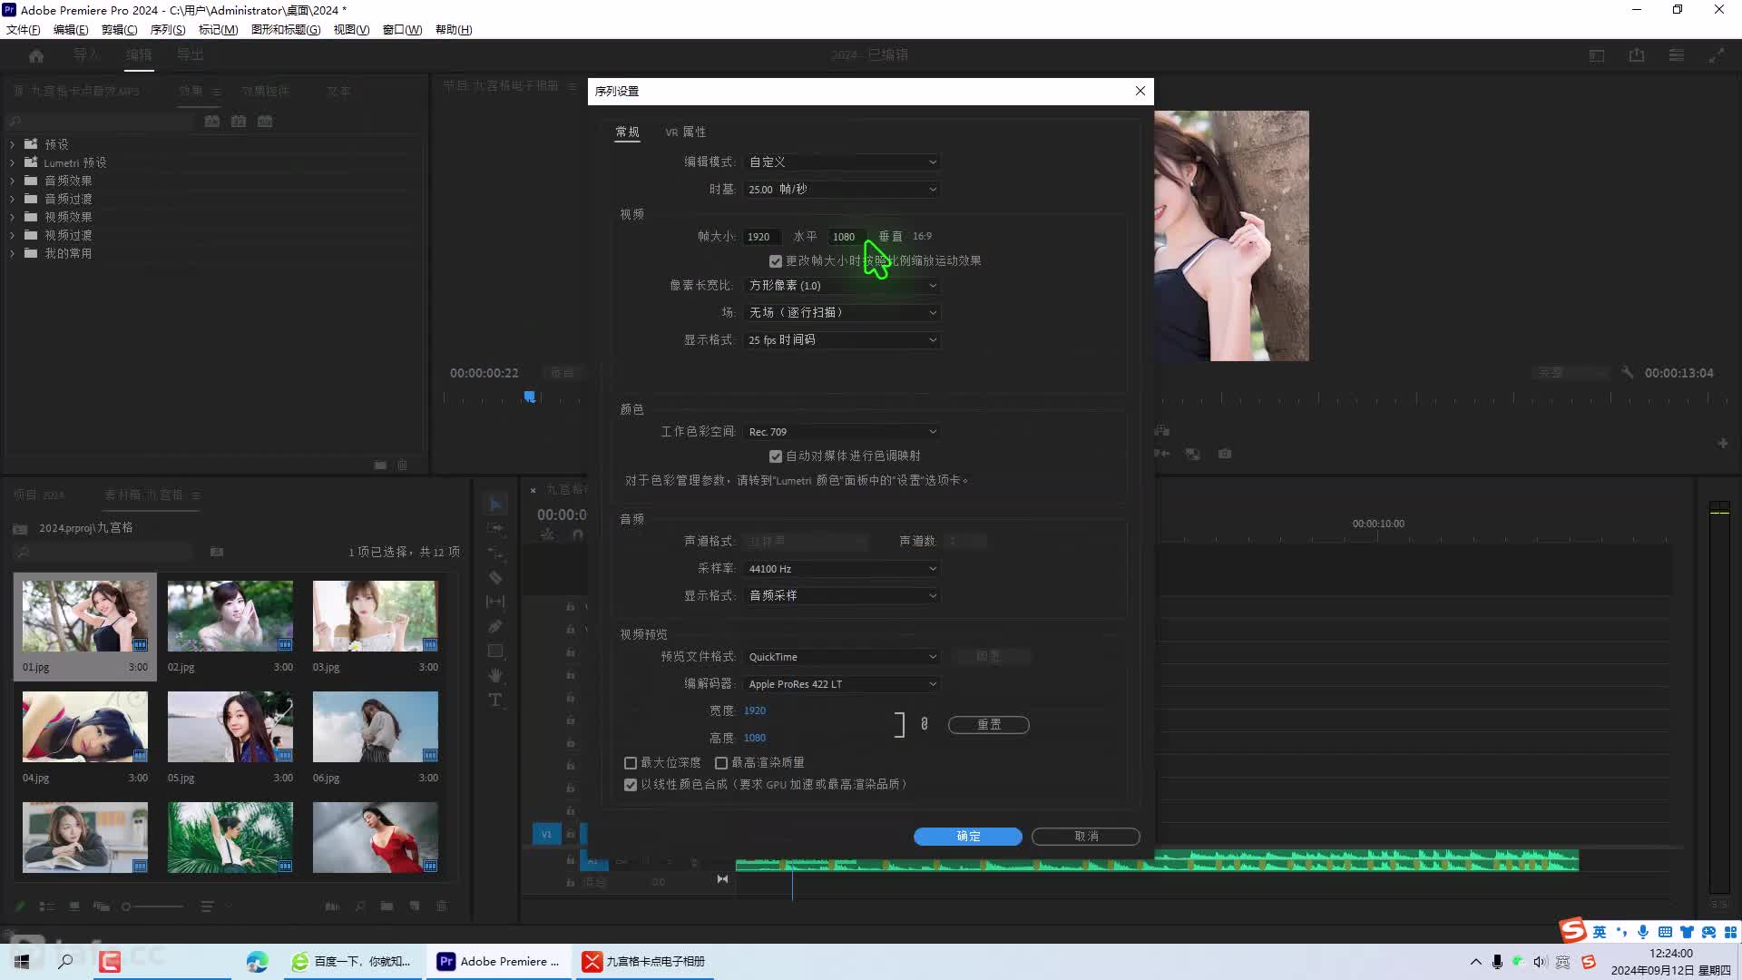Click the Quick Export icon at top right
This screenshot has height=980, width=1742.
coord(1637,55)
